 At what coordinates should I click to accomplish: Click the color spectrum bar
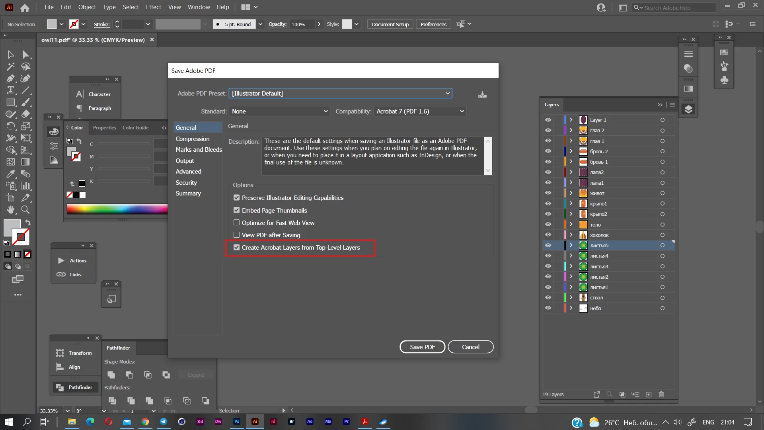(x=117, y=209)
